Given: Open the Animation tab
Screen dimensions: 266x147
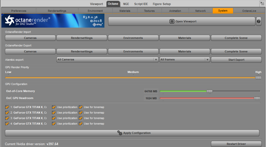Looking at the screenshot, I should pos(175,11).
